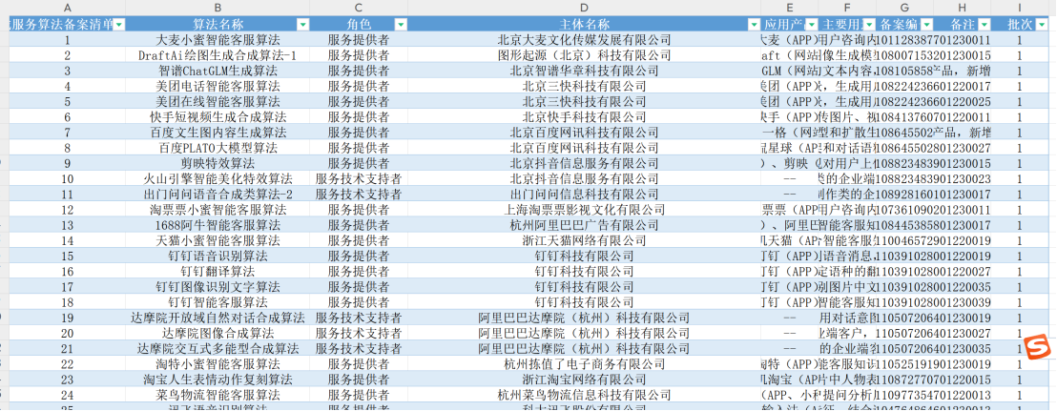
Task: Select cell 1688阿牛智能客服算法
Action: (218, 225)
